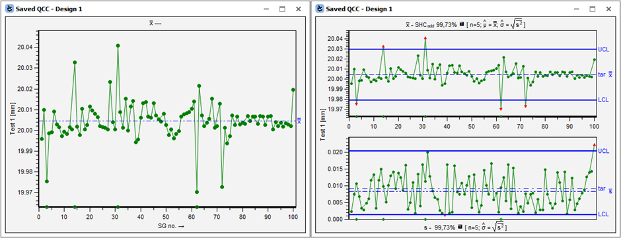
Task: Maximize the left Saved QCC window
Action: [282, 9]
